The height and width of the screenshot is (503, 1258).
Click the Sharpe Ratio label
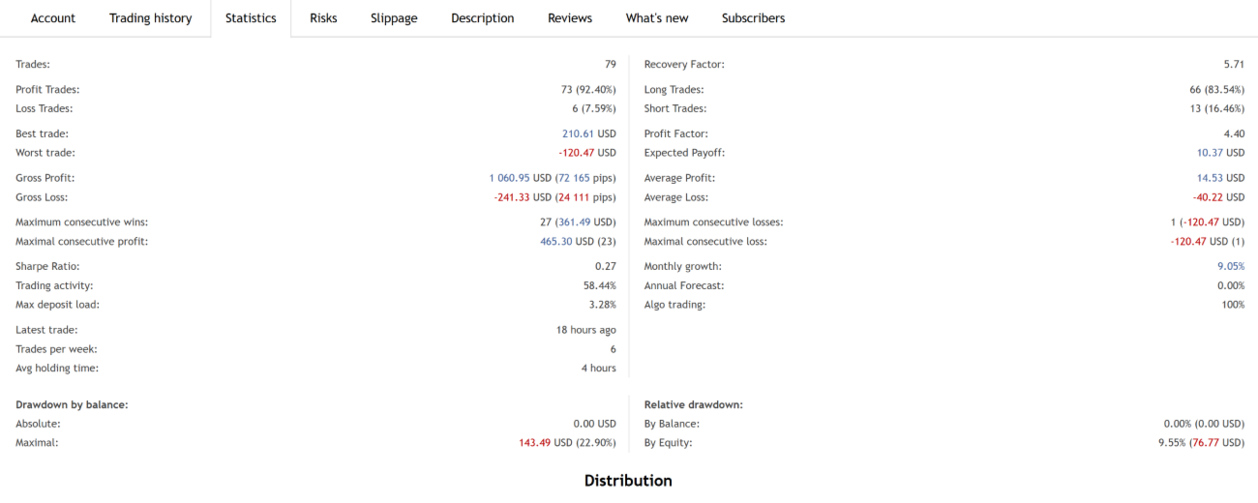coord(47,267)
